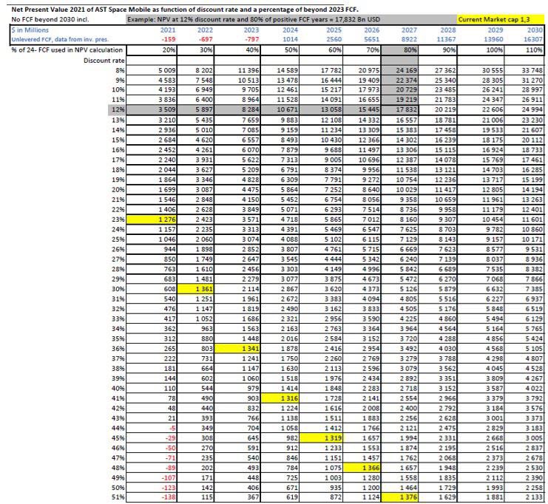The width and height of the screenshot is (548, 504).
Task: Click the yellow 1 376 cell
Action: coord(400,497)
